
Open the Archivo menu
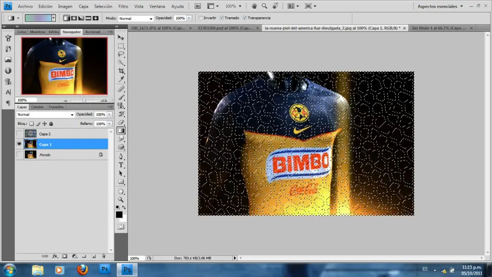tap(25, 6)
